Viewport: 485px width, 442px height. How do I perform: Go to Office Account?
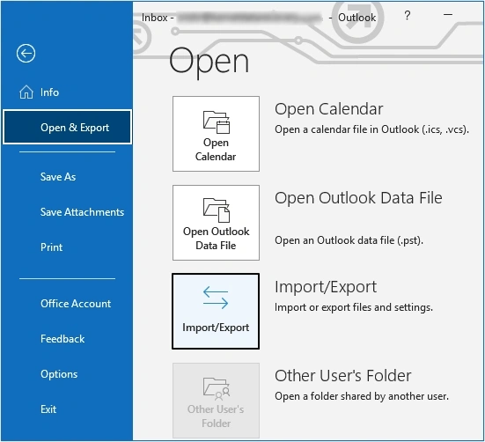76,304
